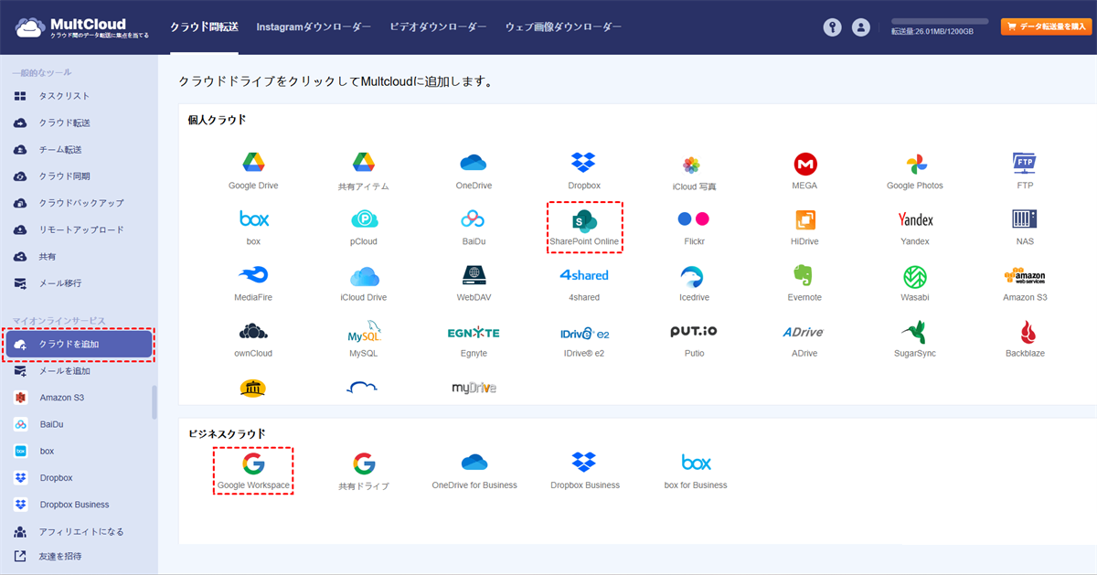Switch to the Instagramダウンローダー tab

pyautogui.click(x=314, y=27)
